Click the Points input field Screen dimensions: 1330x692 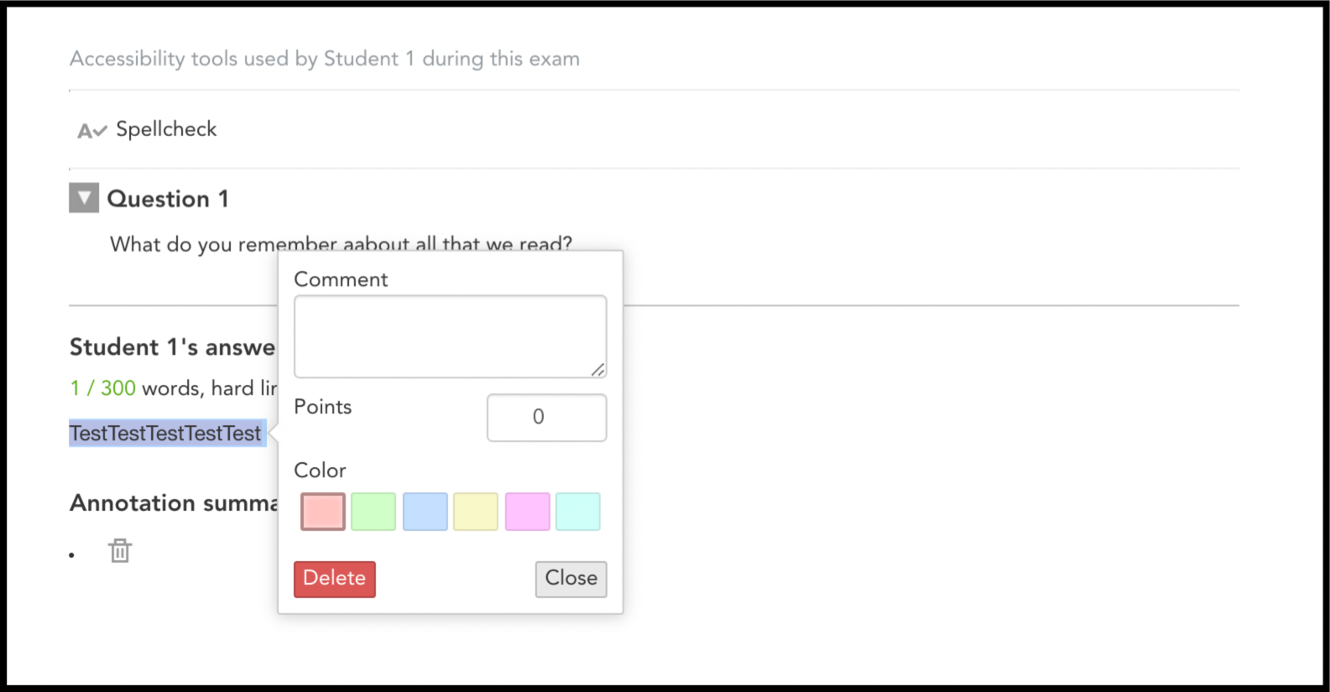tap(546, 418)
